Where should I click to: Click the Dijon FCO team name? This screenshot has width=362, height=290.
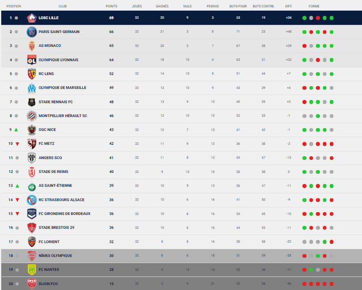49,283
